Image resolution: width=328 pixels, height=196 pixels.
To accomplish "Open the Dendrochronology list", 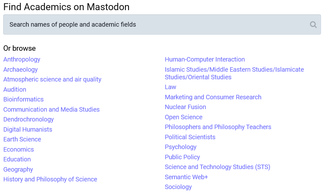I will [x=29, y=119].
